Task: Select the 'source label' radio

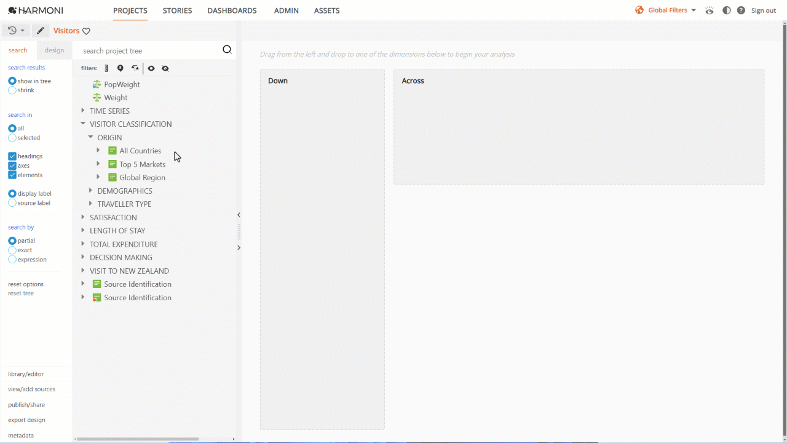Action: 12,203
